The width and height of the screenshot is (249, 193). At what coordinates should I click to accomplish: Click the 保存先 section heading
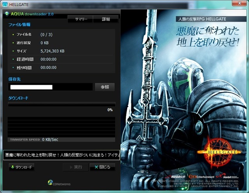tap(15, 79)
